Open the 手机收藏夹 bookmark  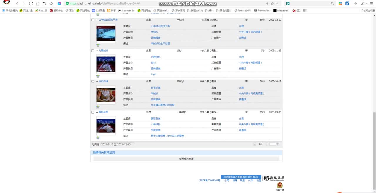10,11
